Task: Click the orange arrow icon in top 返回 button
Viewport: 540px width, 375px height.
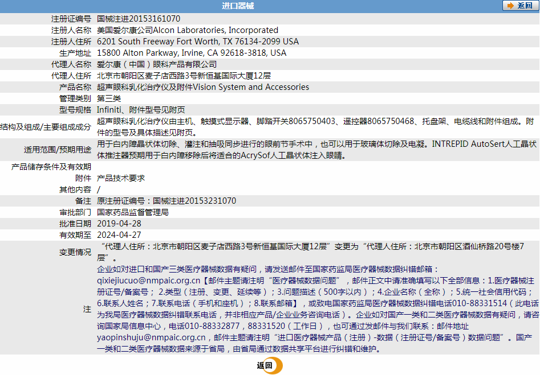Action: coord(510,6)
